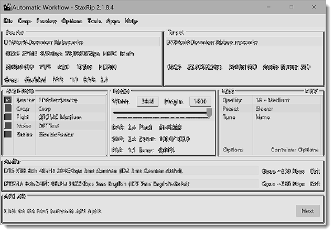This screenshot has width=334, height=233.
Task: Click the Next button
Action: click(308, 211)
